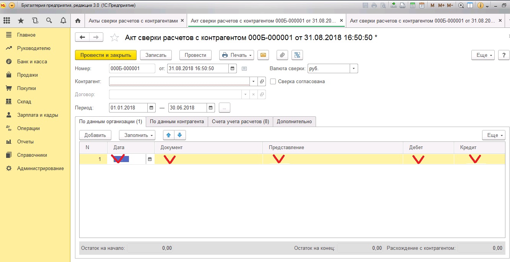Open the home page icon
This screenshot has height=262, width=510.
78,21
